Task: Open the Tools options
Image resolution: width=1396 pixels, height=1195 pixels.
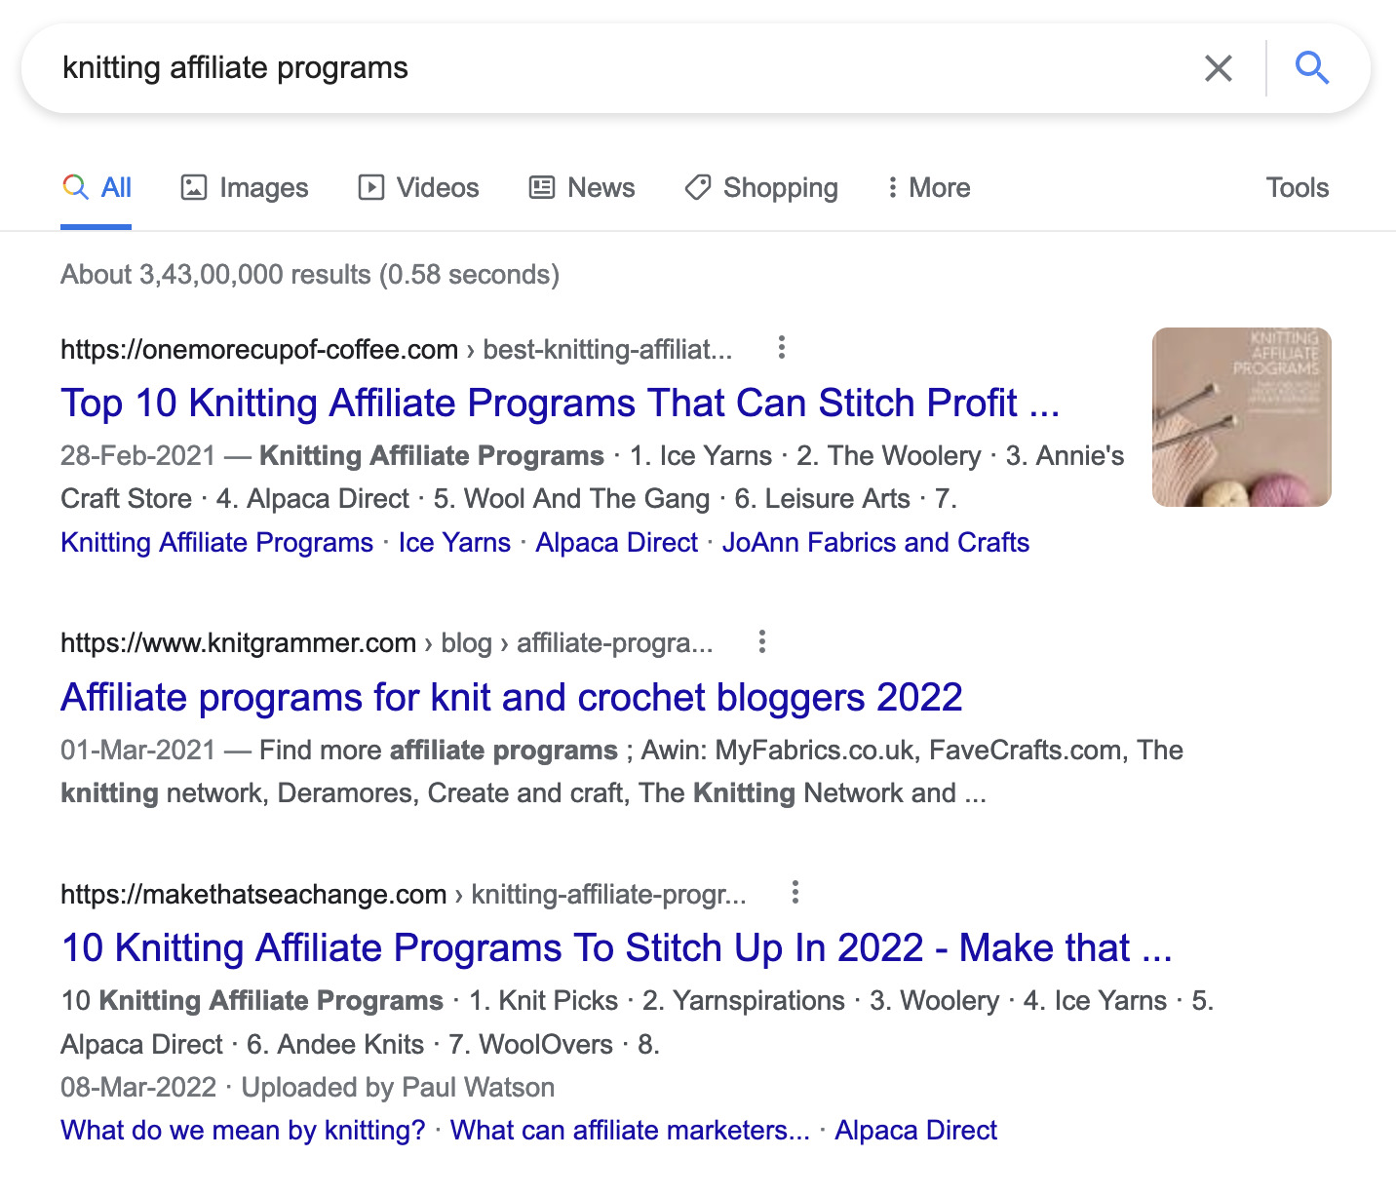Action: pos(1297,187)
